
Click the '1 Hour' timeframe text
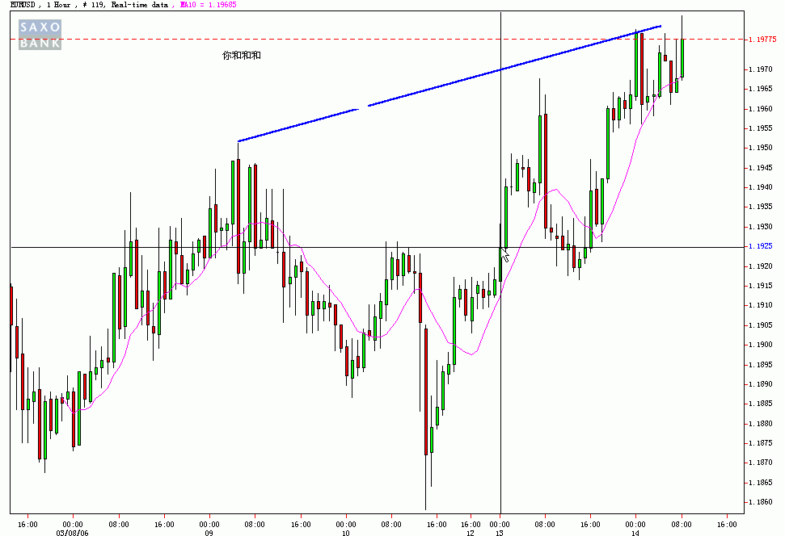pyautogui.click(x=58, y=5)
